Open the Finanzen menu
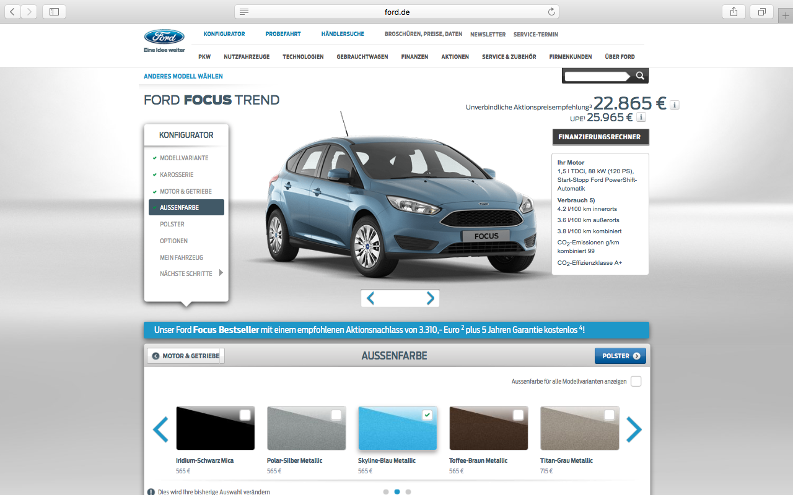793x495 pixels. point(414,57)
